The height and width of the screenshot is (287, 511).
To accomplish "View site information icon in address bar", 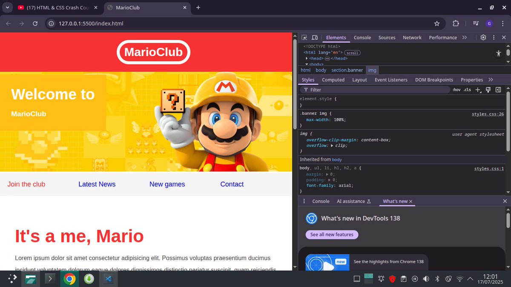I will [51, 23].
